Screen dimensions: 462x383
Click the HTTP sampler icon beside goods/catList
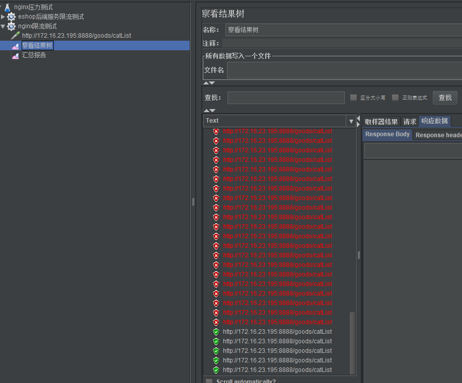click(15, 35)
